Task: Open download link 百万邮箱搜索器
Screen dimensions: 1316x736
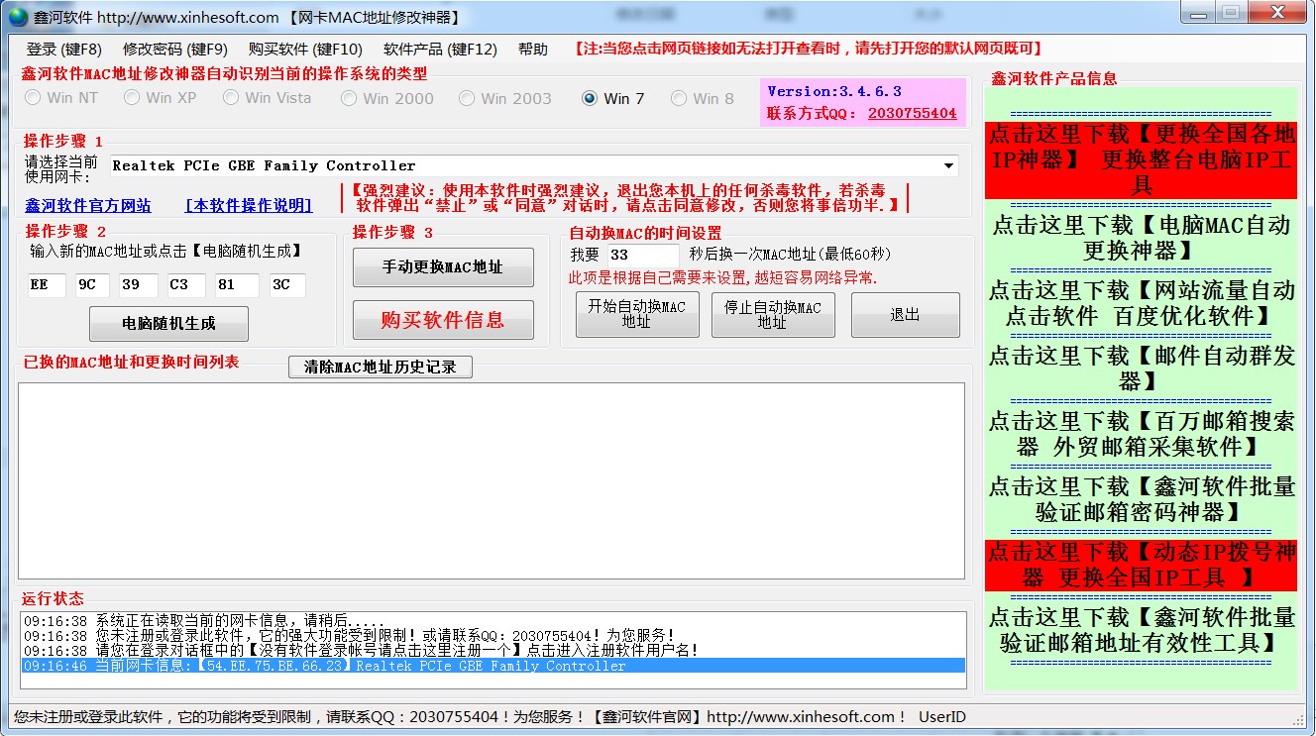Action: 1141,434
